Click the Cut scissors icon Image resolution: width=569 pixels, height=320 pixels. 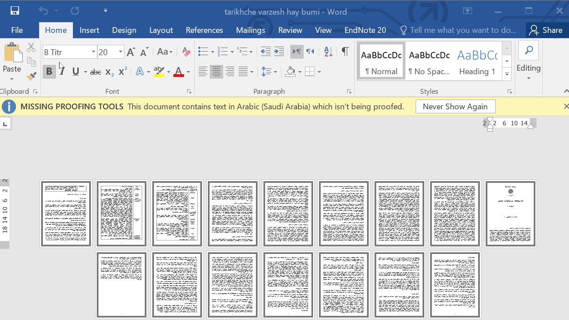click(x=31, y=47)
